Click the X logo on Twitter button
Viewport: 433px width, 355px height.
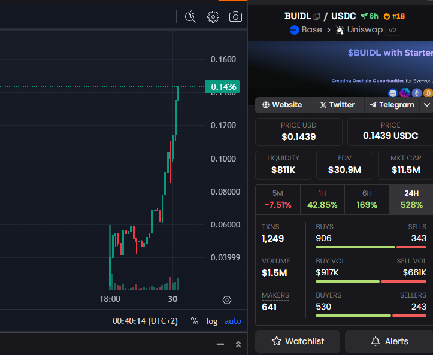pos(323,105)
